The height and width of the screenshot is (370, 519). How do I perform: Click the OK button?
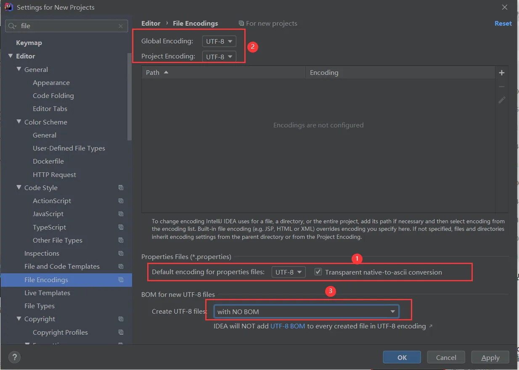(402, 357)
